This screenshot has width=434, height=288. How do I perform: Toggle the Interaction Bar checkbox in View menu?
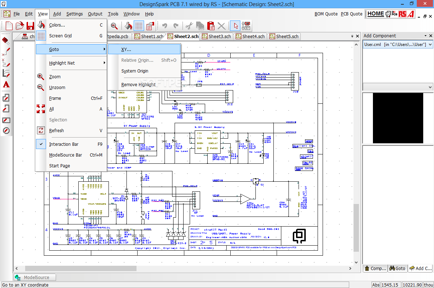[x=41, y=144]
